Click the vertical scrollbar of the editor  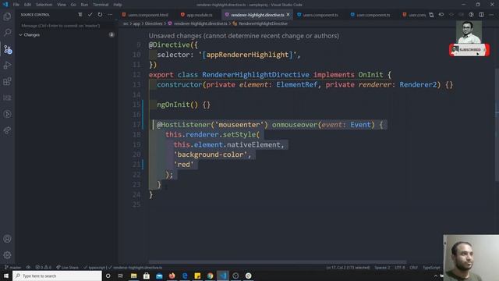point(497,124)
